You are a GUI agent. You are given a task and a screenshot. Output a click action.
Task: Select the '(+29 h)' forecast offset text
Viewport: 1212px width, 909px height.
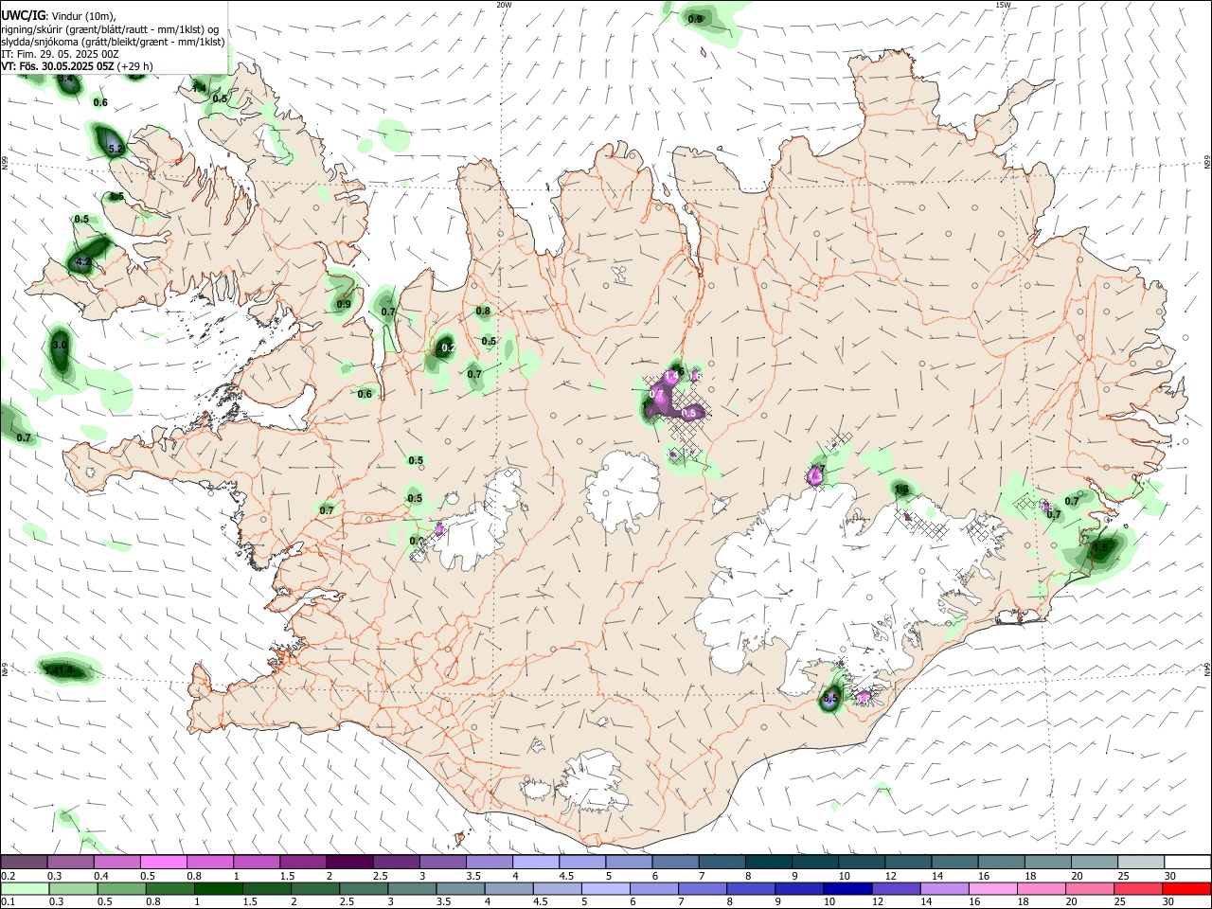[135, 66]
